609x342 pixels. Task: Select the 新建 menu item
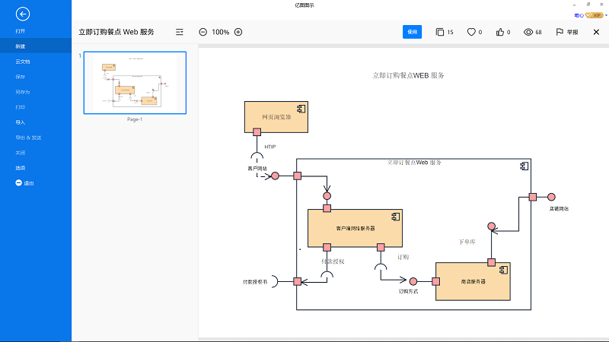pyautogui.click(x=36, y=46)
